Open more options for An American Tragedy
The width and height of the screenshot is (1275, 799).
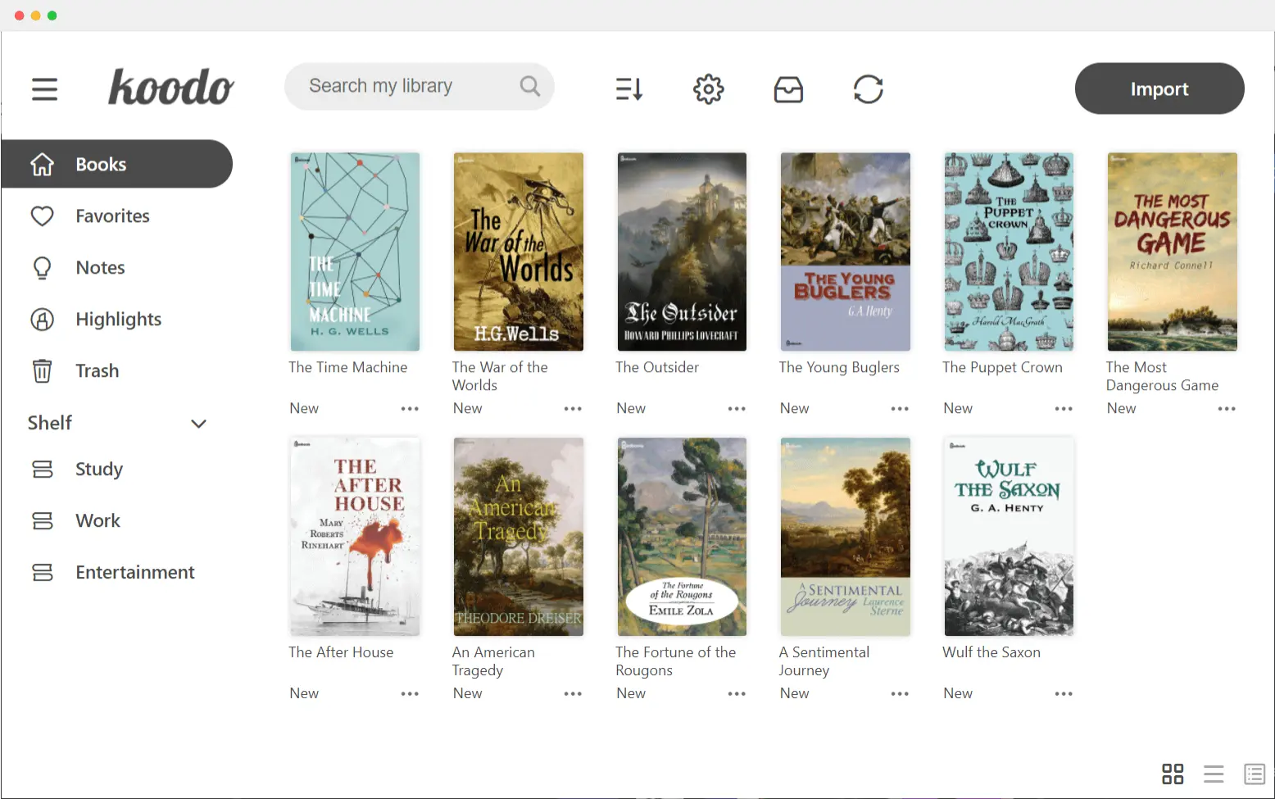pos(573,693)
